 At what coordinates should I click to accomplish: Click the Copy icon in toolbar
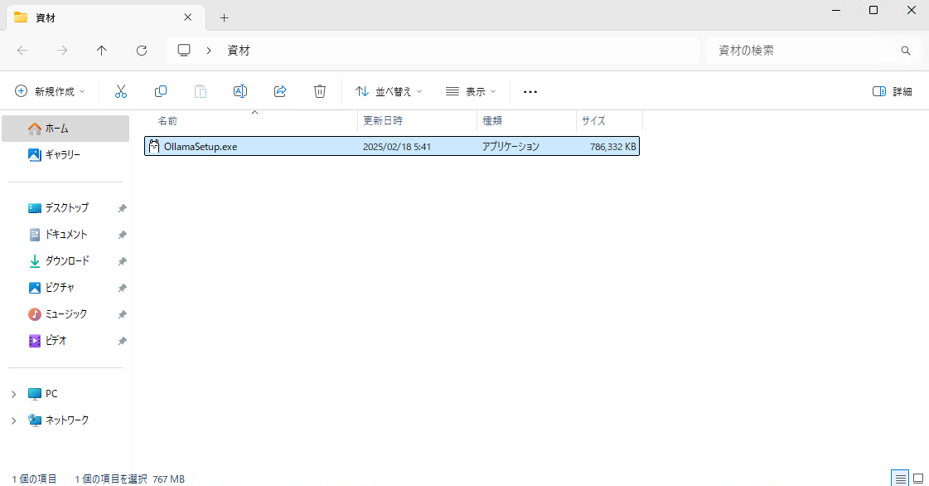coord(161,91)
